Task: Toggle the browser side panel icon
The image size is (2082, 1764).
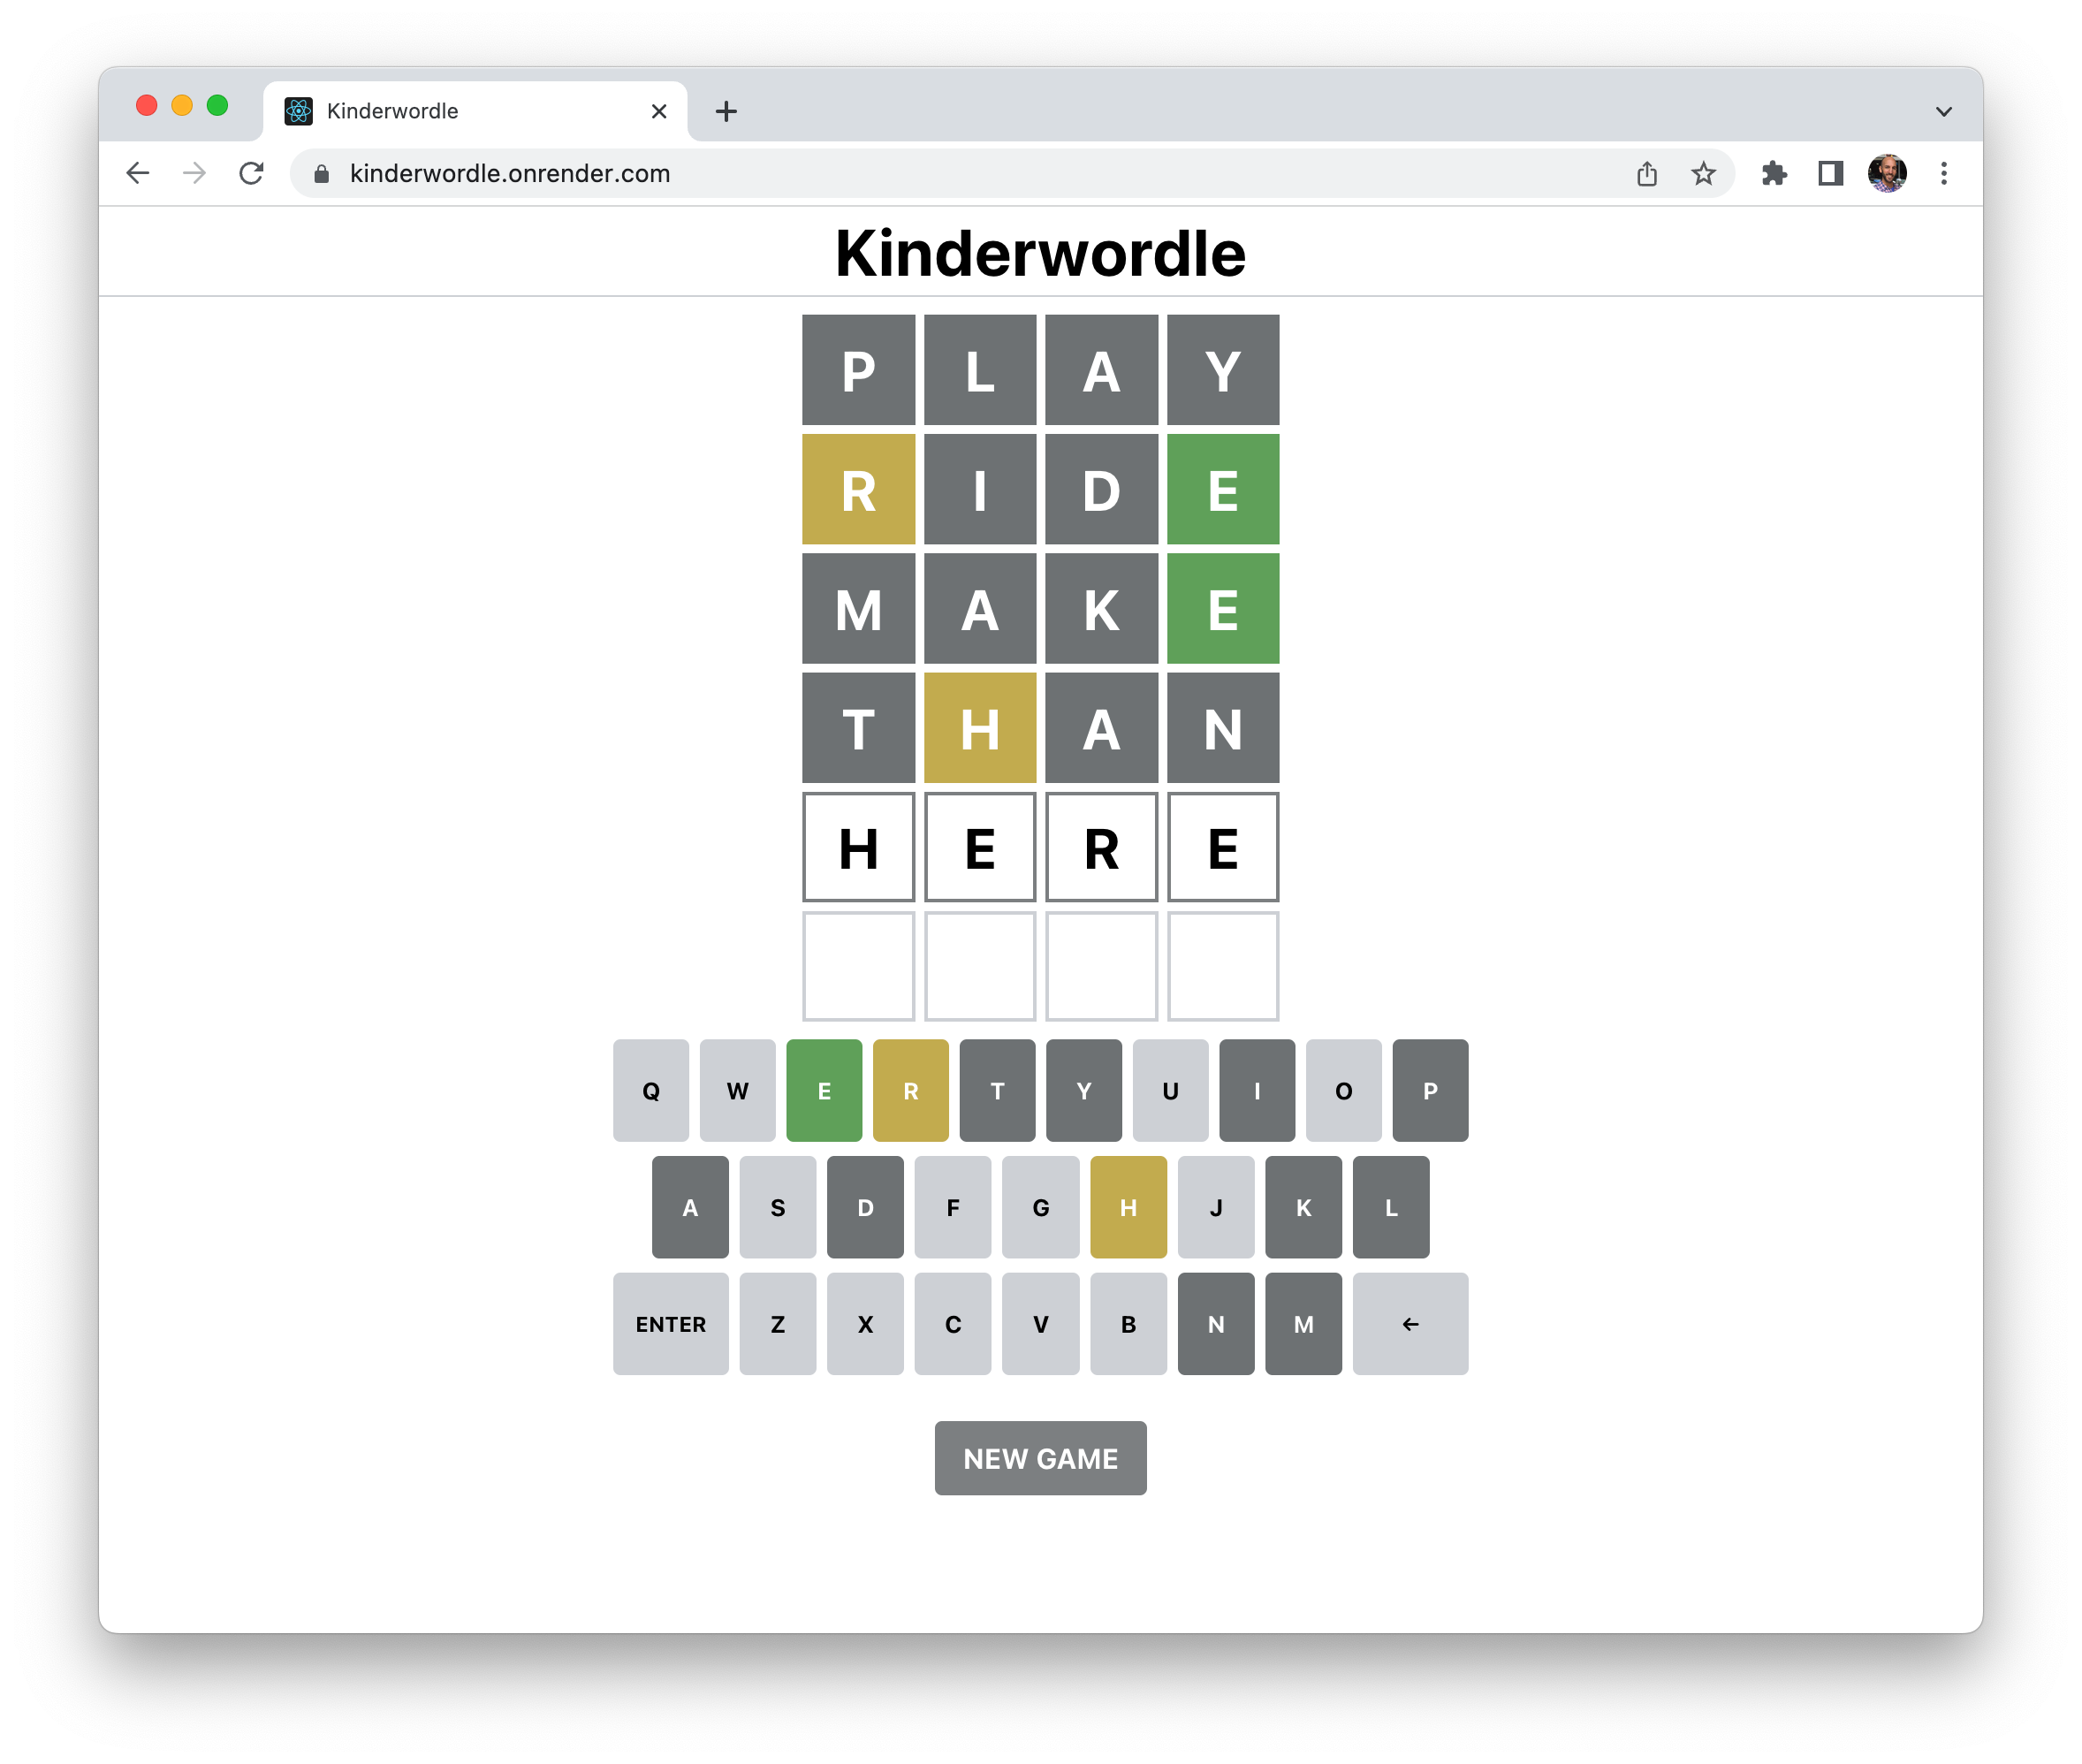Action: (x=1830, y=174)
